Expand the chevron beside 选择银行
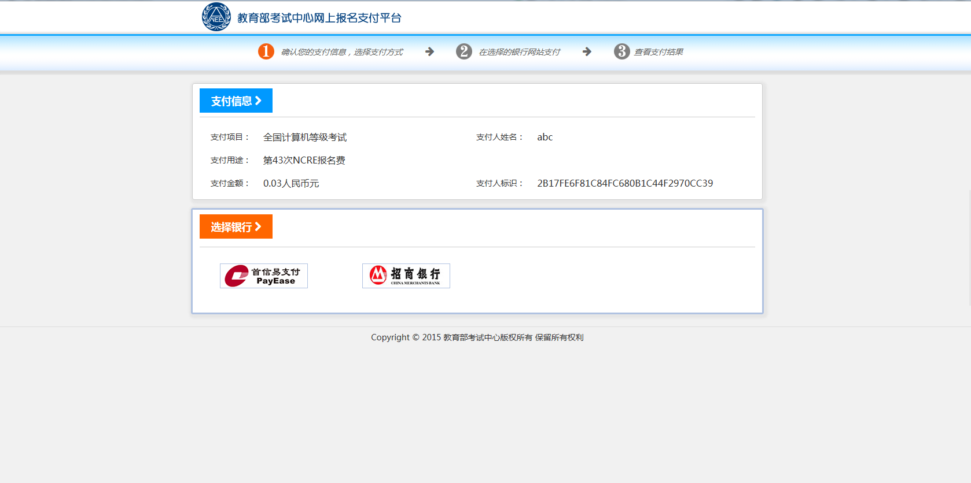Viewport: 971px width, 483px height. [259, 226]
